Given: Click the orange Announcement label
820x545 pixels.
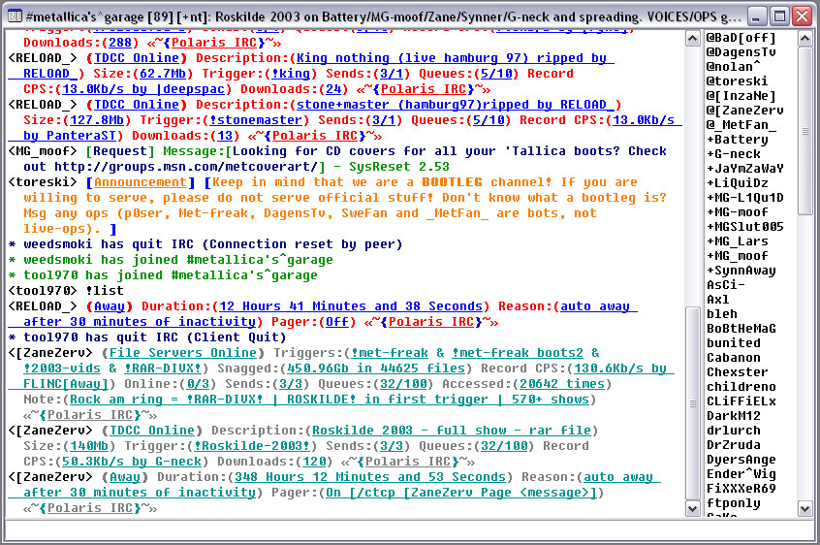Looking at the screenshot, I should (x=141, y=182).
